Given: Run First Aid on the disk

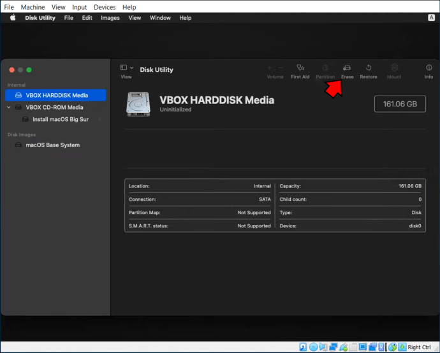Looking at the screenshot, I should [300, 68].
